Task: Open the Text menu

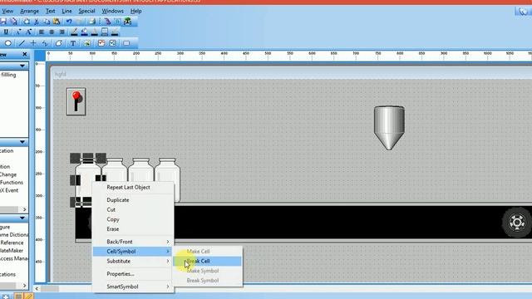Action: pos(50,11)
